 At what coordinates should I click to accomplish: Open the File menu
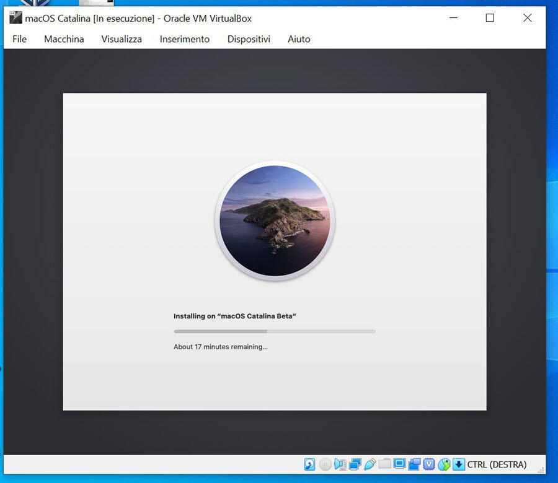19,39
